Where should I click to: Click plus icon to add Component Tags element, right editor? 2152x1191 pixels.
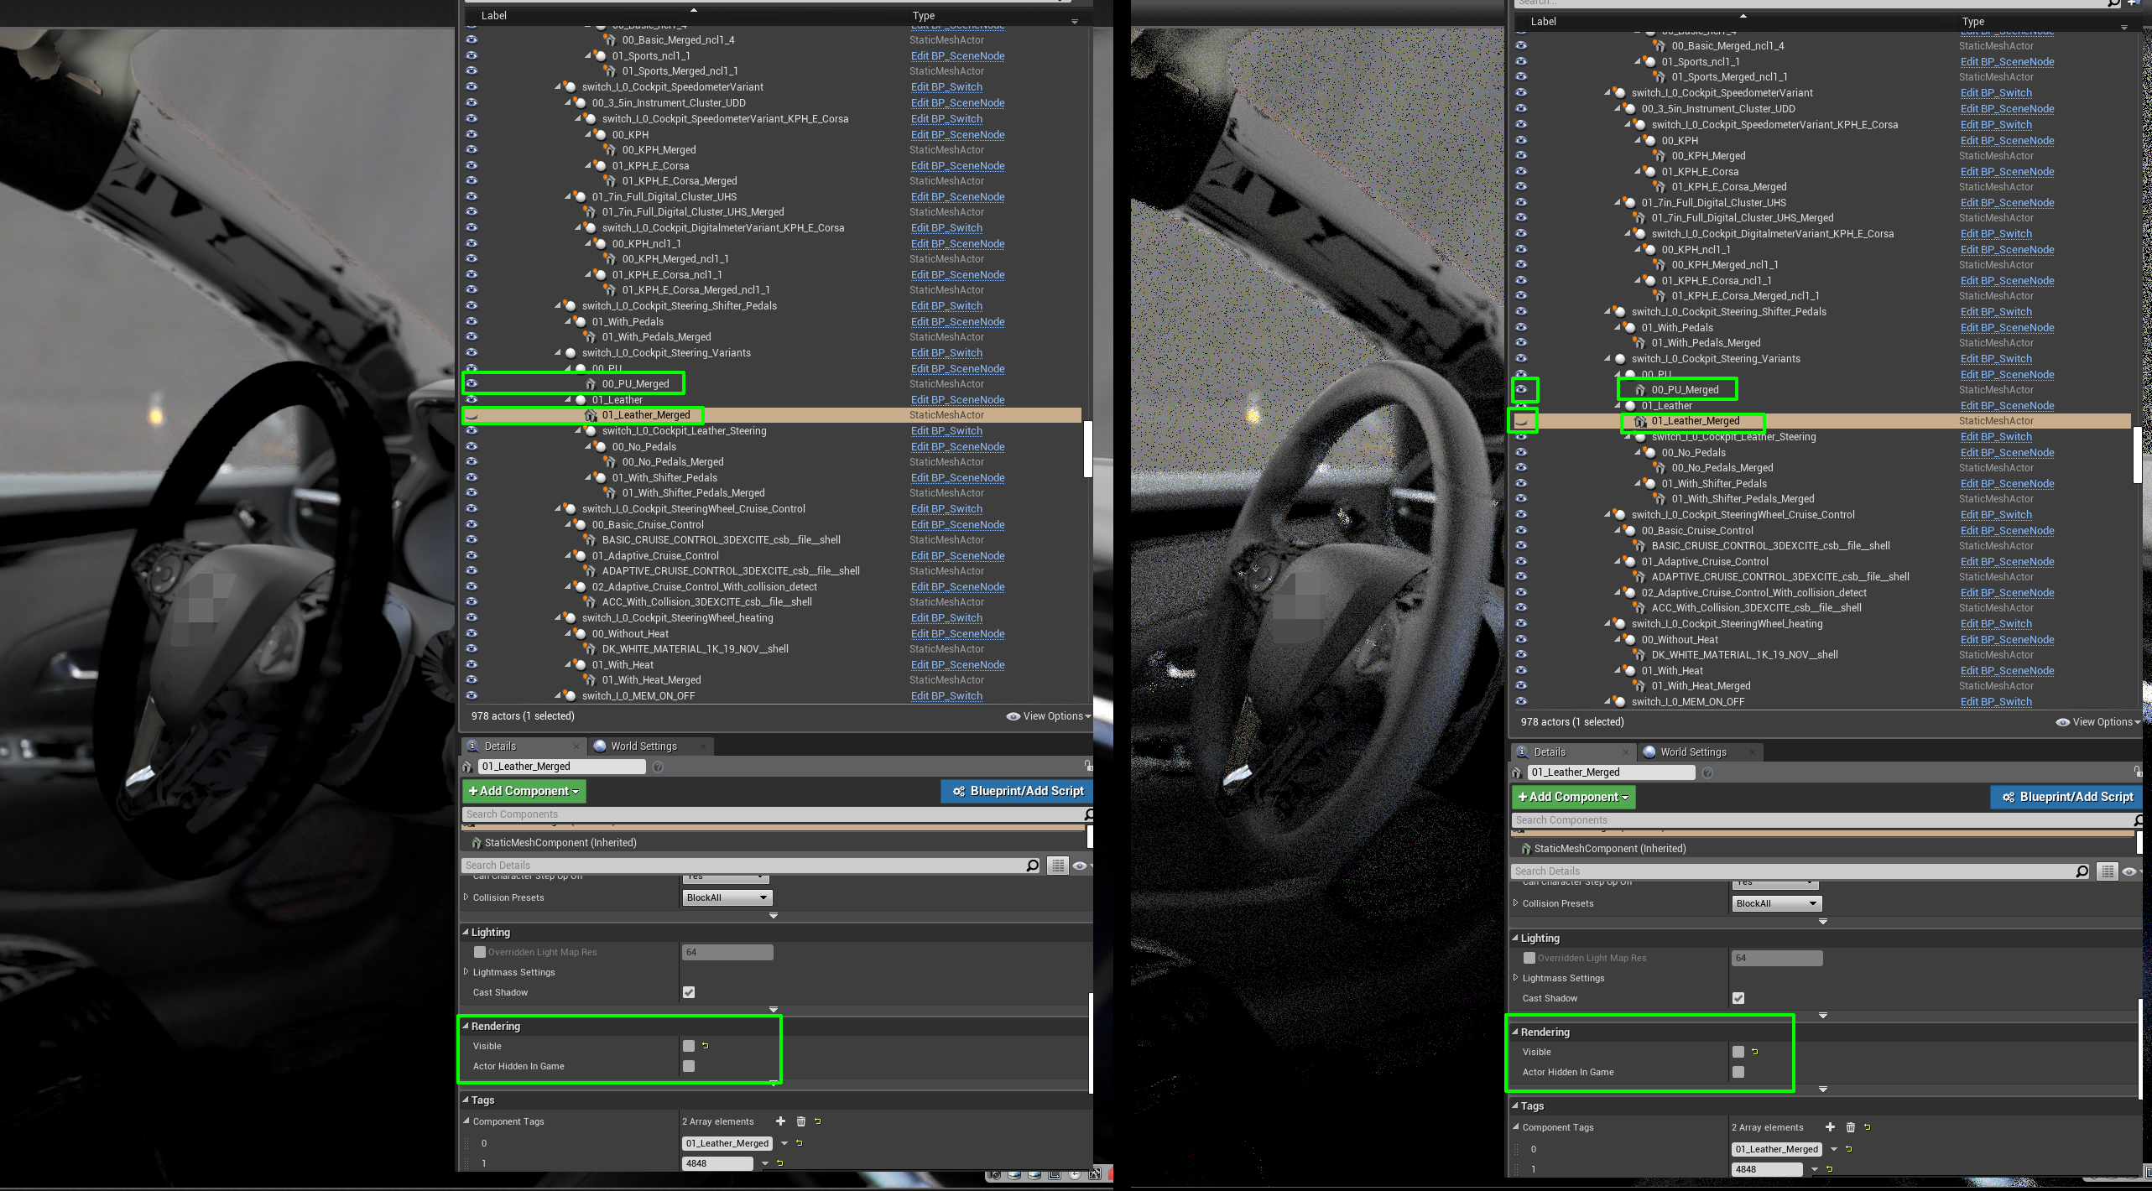tap(1830, 1127)
